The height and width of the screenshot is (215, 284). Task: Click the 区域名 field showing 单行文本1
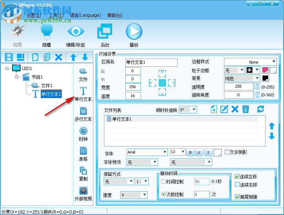(151, 63)
